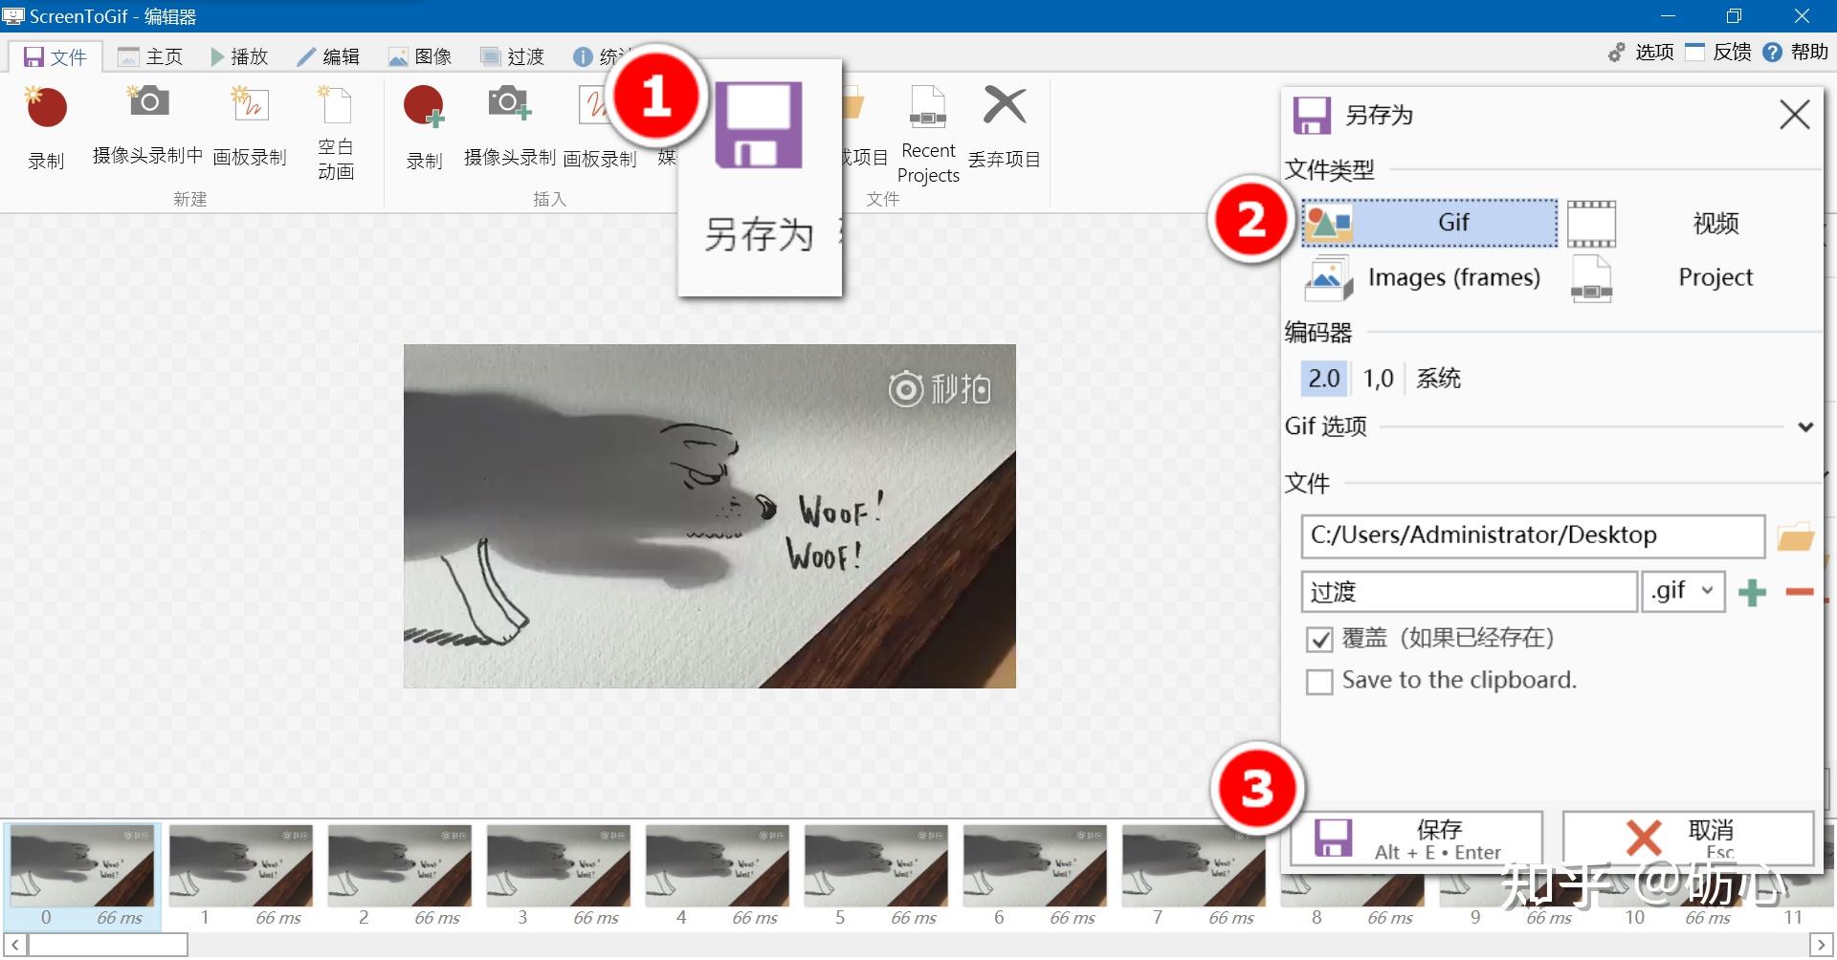Screen dimensions: 1837x960
Task: Browse for output folder with folder icon
Action: pos(1796,536)
